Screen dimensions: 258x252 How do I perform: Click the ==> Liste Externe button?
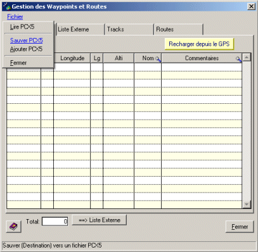[100, 220]
